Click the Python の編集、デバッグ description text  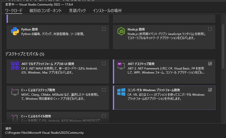click(x=53, y=34)
